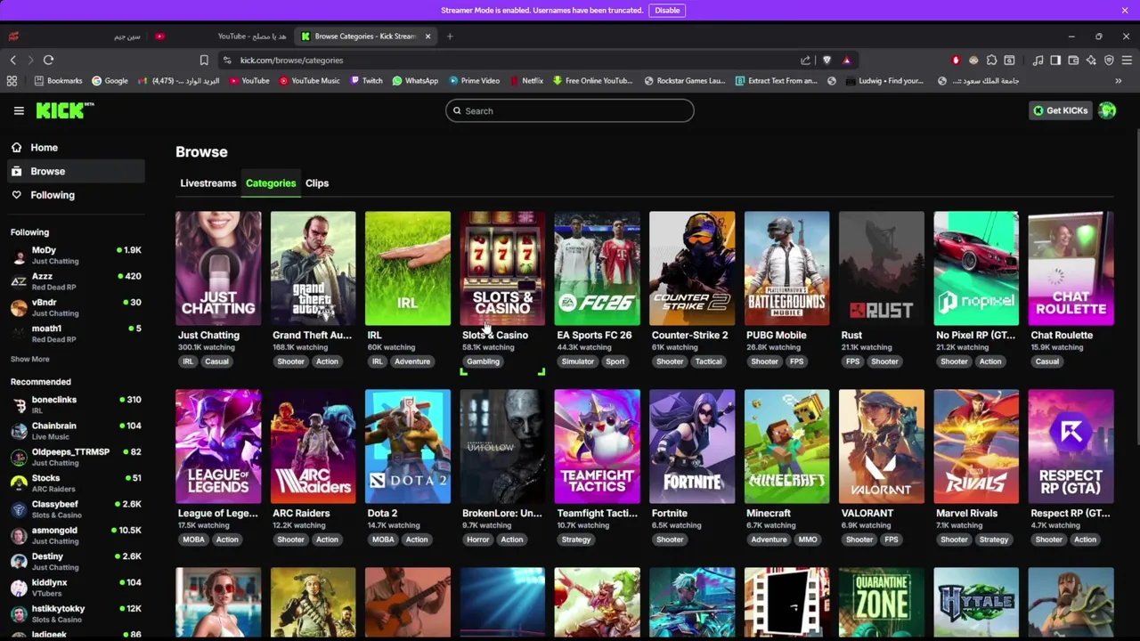Click the address bar URL
1140x641 pixels.
tap(291, 61)
